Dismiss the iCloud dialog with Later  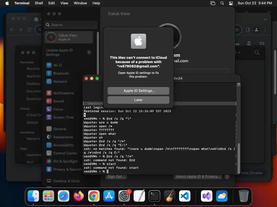[x=138, y=100]
